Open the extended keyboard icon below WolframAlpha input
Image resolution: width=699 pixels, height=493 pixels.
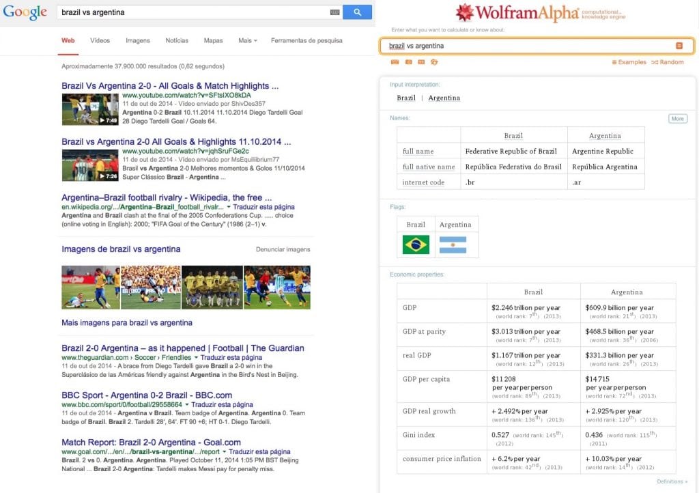(x=395, y=62)
